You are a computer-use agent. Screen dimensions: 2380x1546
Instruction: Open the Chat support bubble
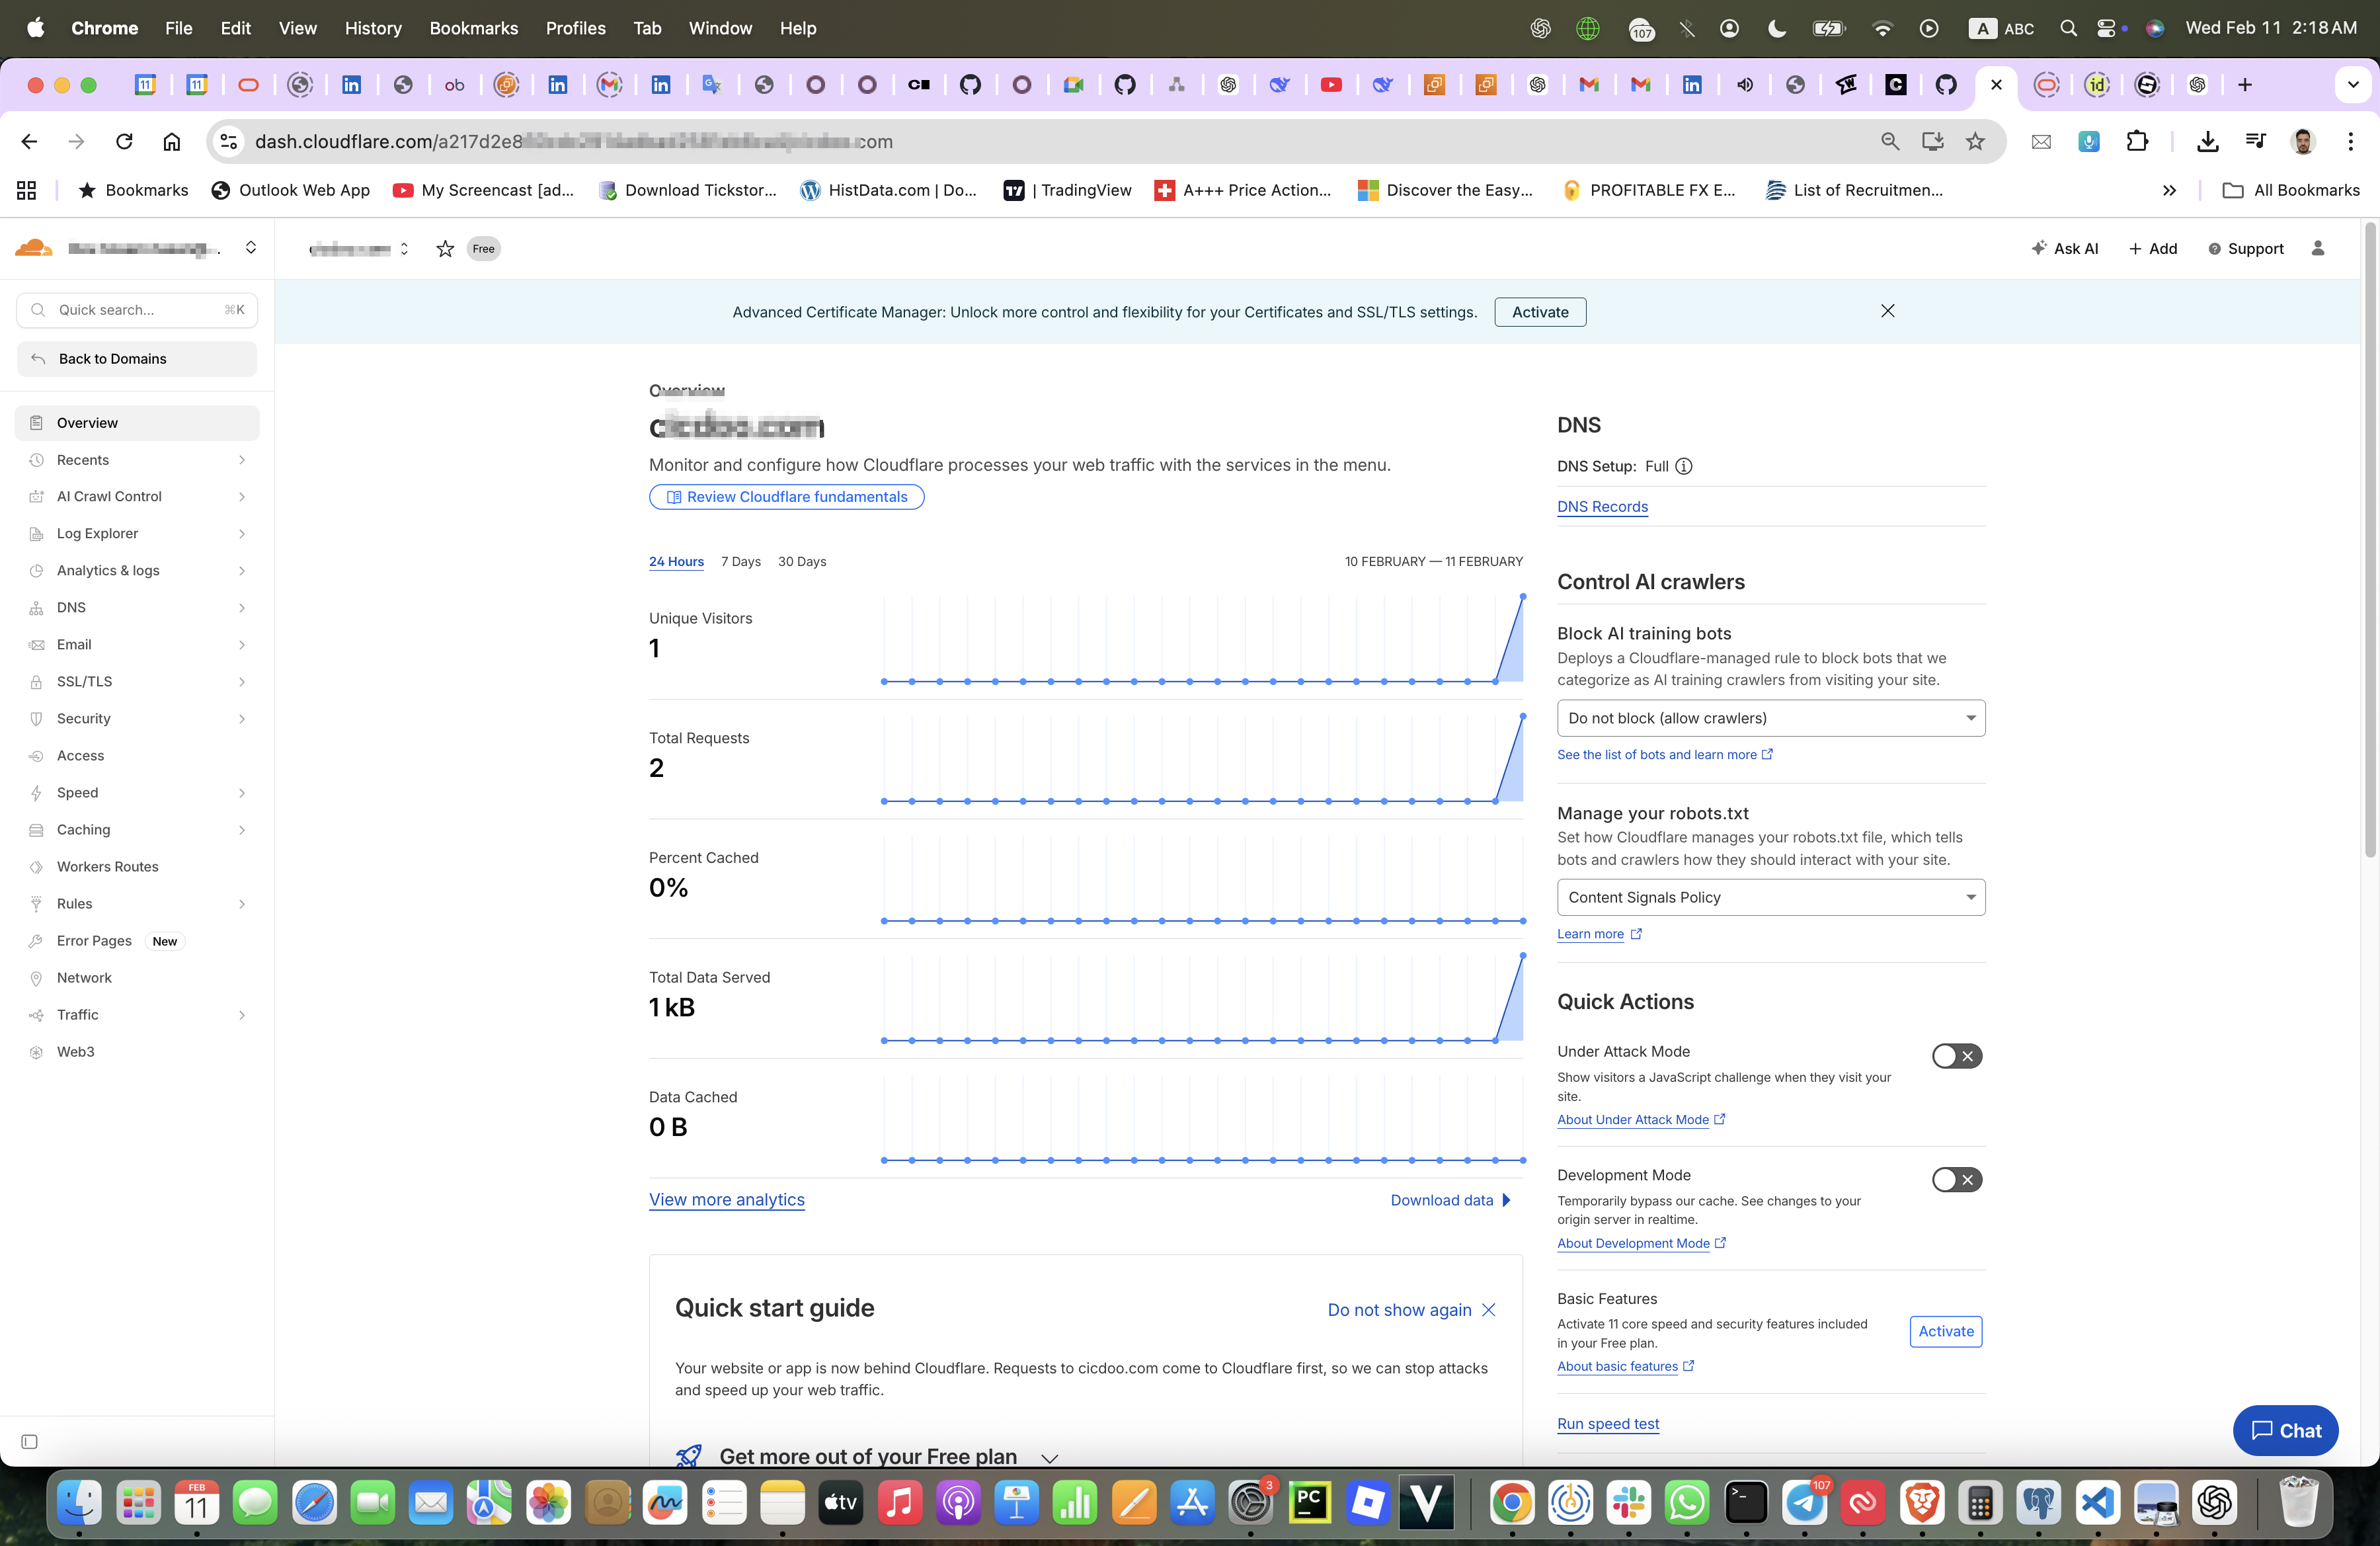(x=2285, y=1430)
